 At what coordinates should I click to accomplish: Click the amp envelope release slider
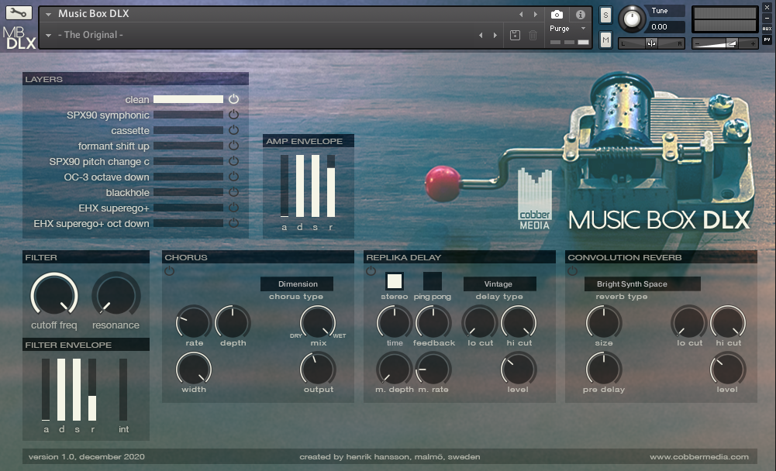pyautogui.click(x=330, y=186)
